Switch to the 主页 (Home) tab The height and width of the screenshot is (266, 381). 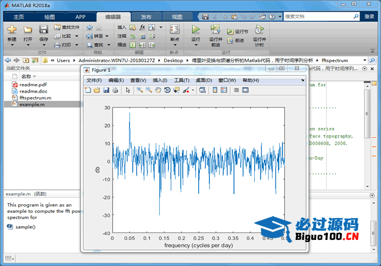(19, 17)
